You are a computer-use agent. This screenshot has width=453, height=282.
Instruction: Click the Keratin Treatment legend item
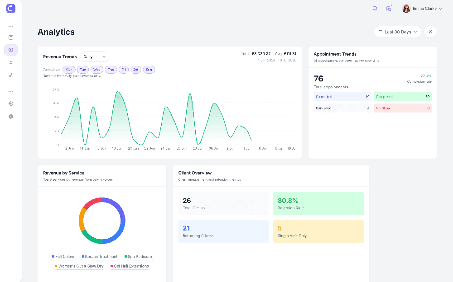tap(100, 257)
